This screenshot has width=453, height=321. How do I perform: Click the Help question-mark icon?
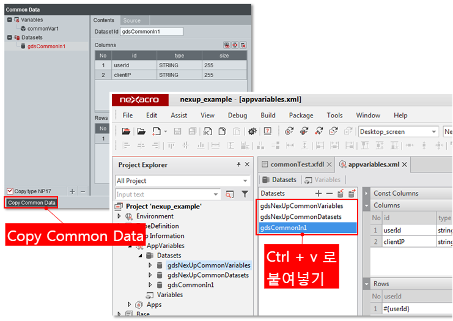268,131
